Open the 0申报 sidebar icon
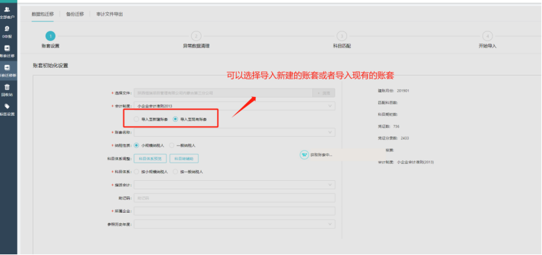The height and width of the screenshot is (255, 542). pyautogui.click(x=7, y=32)
